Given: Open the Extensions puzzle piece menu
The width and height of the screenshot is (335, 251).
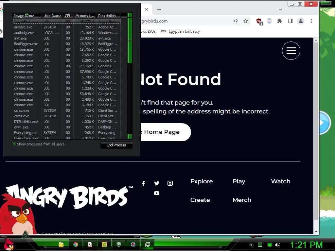Looking at the screenshot, I should click(280, 21).
